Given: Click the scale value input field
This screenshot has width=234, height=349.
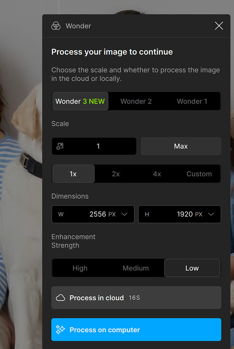Looking at the screenshot, I should tap(94, 146).
